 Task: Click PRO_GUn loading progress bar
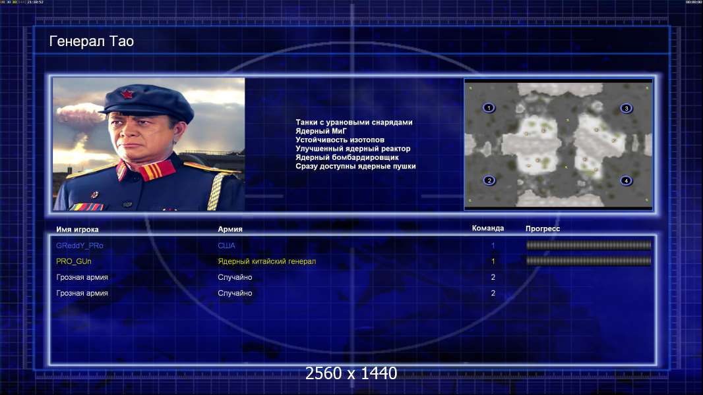588,261
